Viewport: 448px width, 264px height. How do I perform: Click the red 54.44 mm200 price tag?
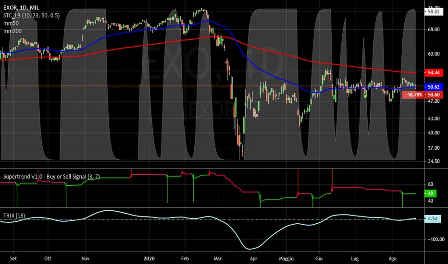pyautogui.click(x=434, y=73)
